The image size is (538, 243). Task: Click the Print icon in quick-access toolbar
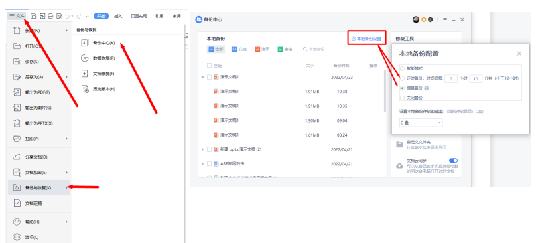[x=50, y=16]
